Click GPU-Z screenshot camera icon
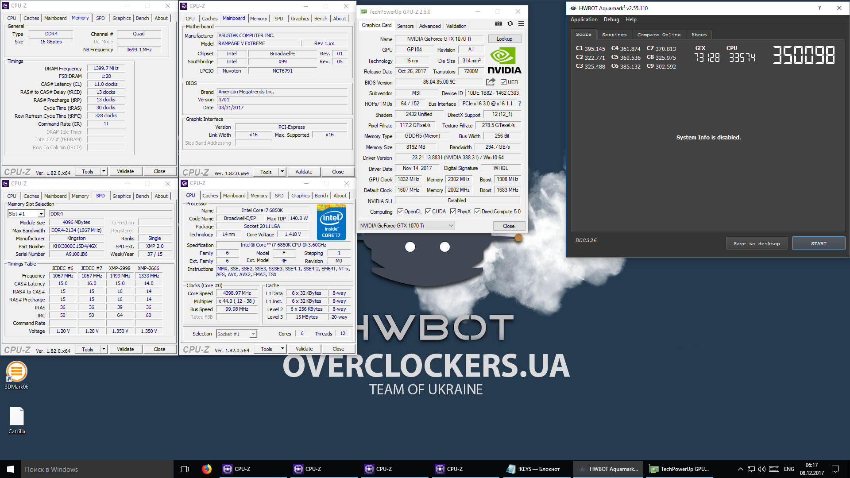Image resolution: width=850 pixels, height=478 pixels. pyautogui.click(x=498, y=24)
